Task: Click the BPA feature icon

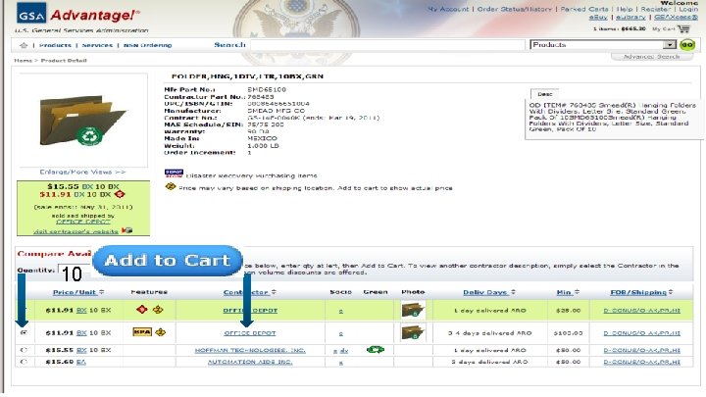Action: (142, 332)
